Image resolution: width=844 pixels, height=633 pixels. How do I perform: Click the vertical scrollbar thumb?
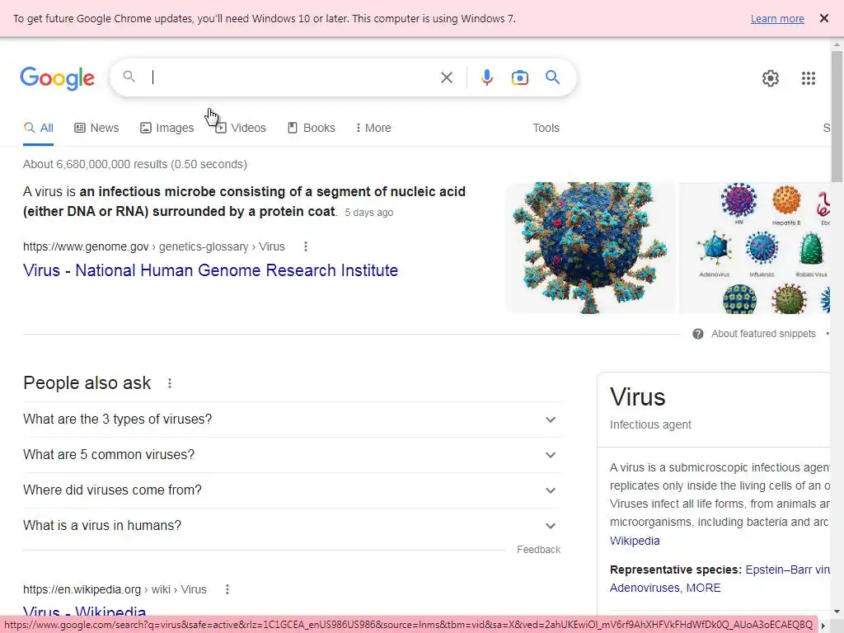coord(837,116)
